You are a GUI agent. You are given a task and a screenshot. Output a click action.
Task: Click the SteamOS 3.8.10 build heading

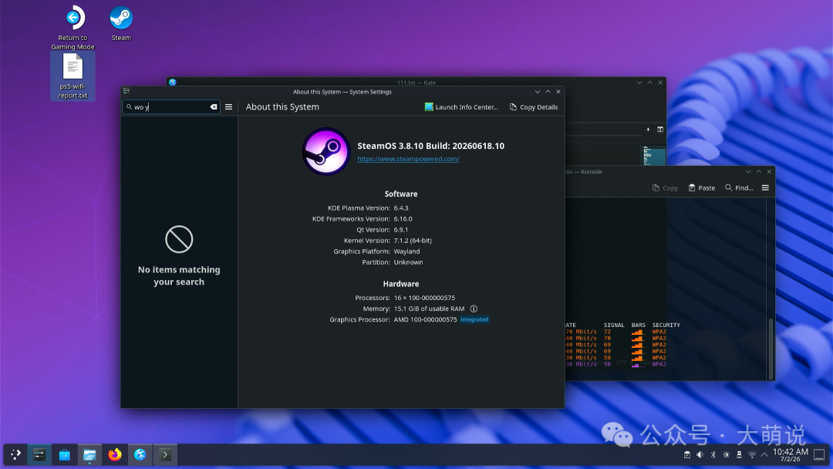[x=431, y=146]
